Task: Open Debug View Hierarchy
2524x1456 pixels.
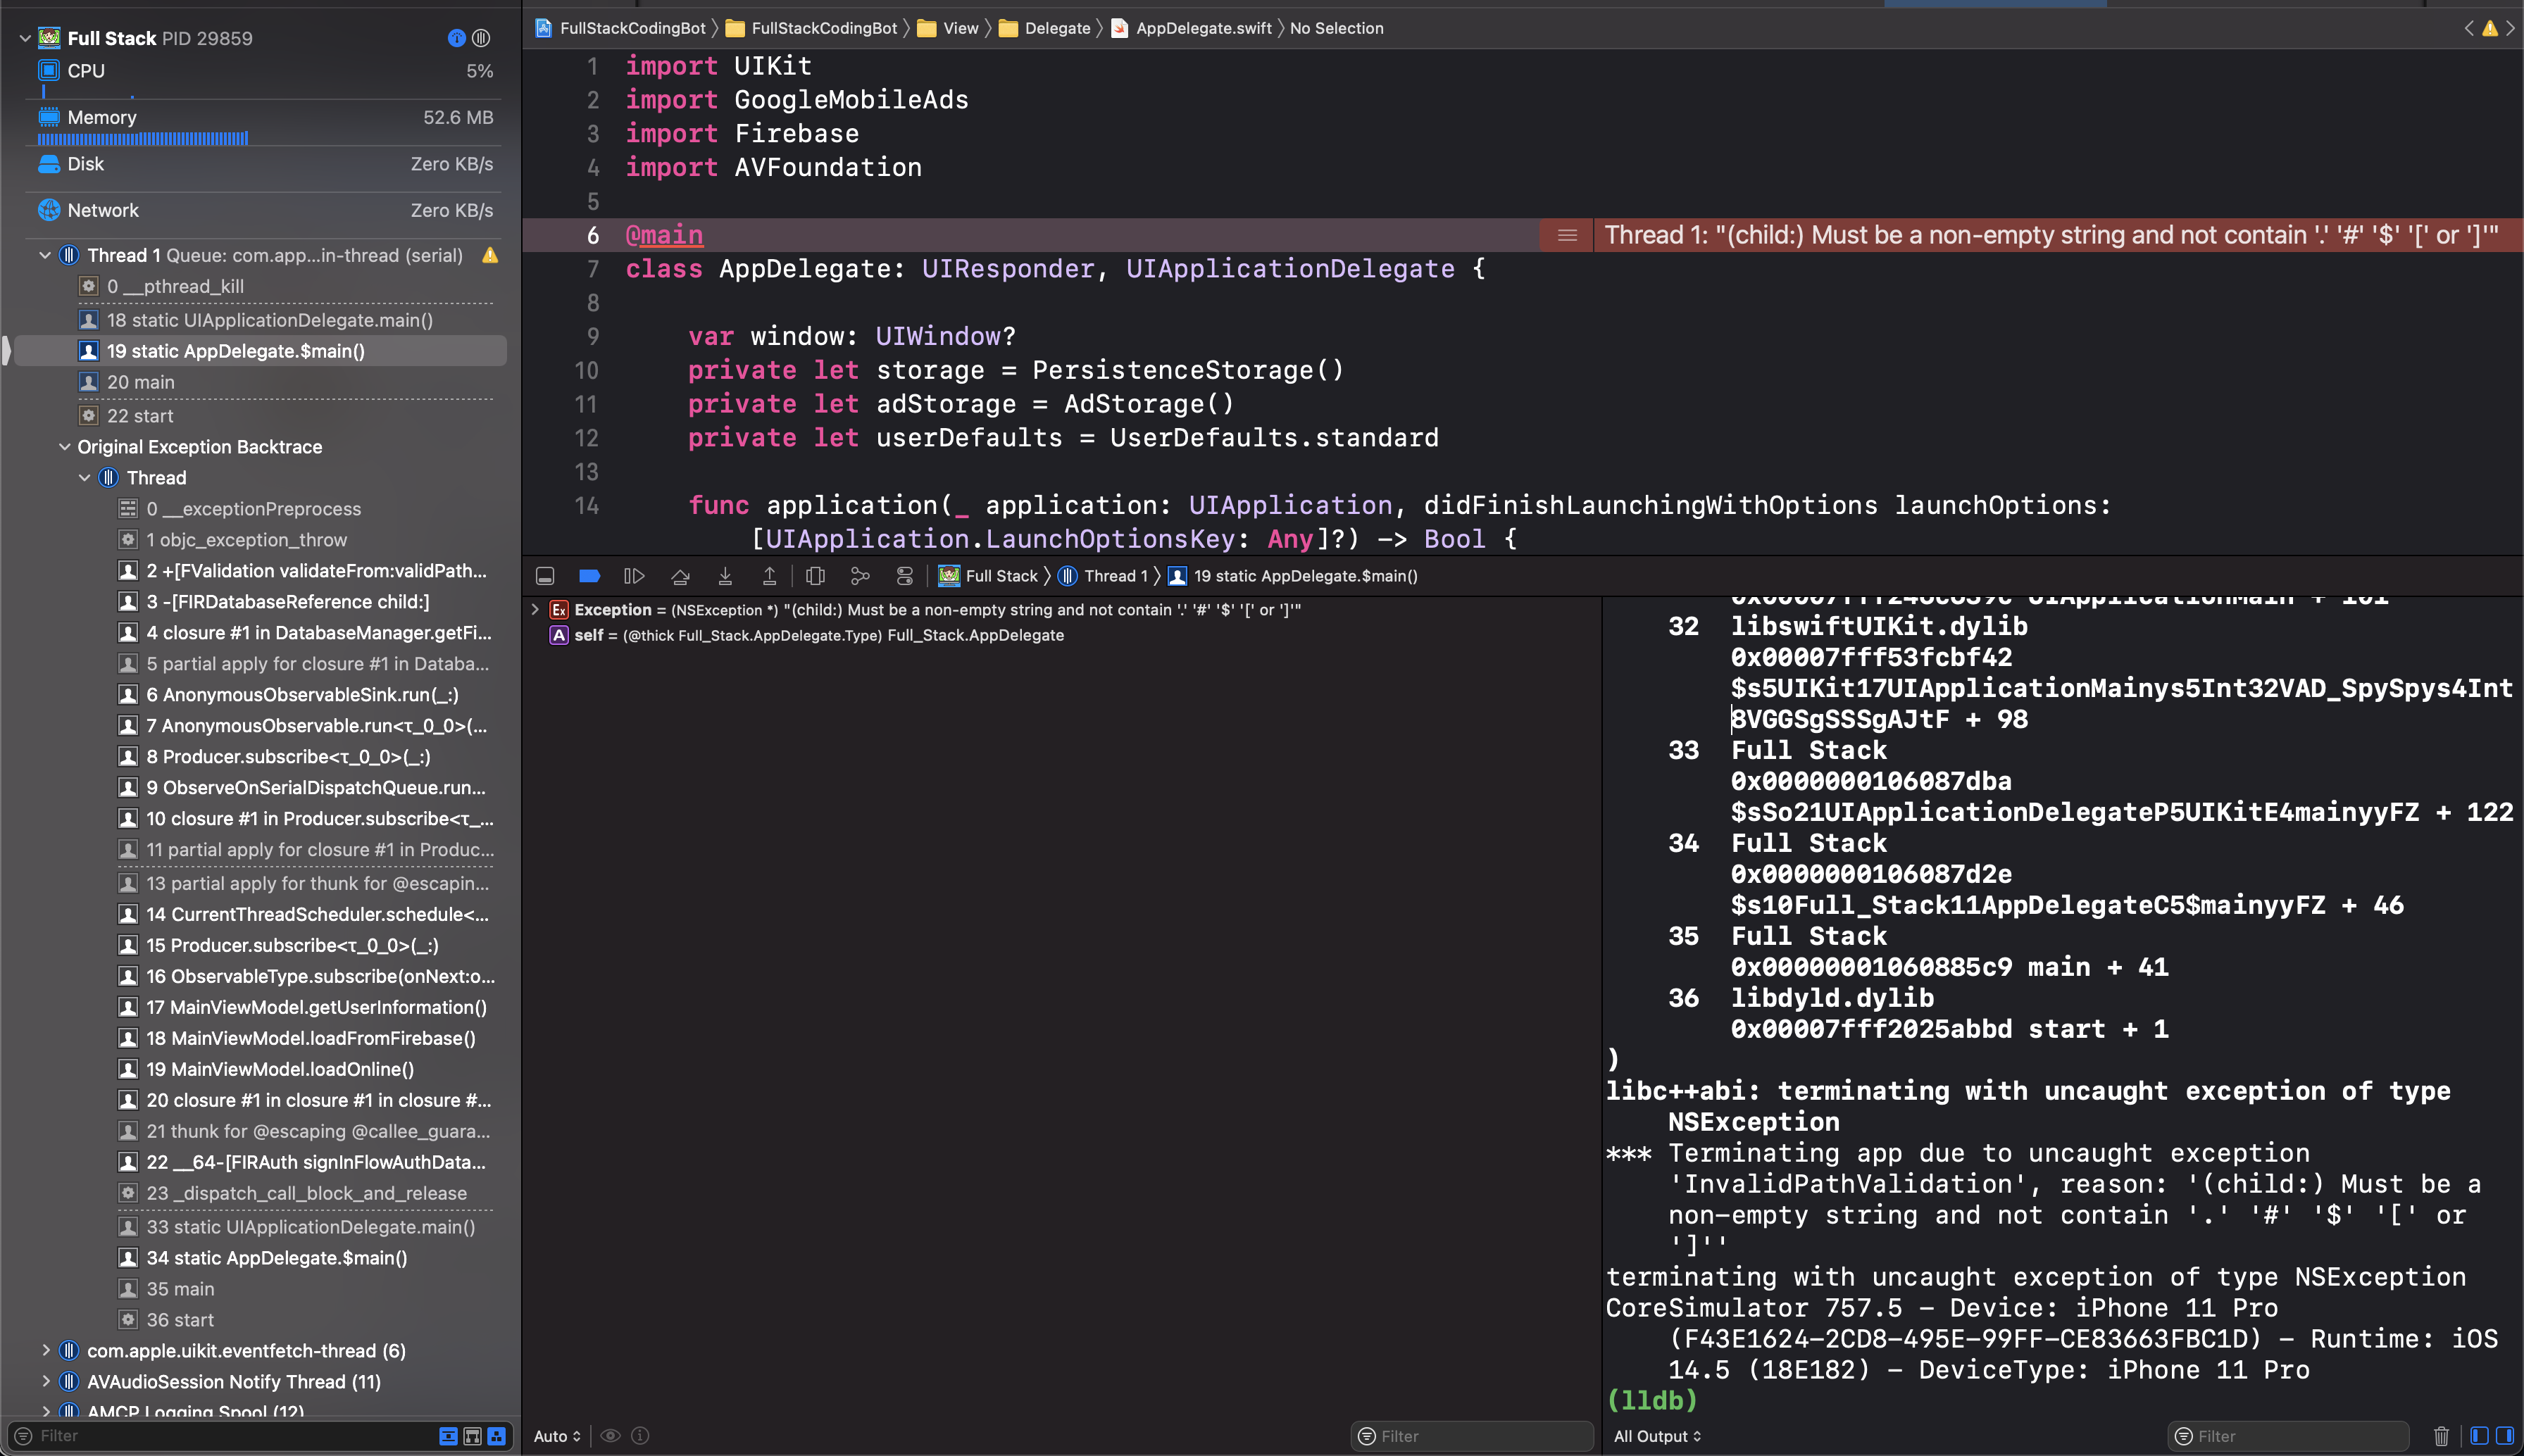Action: pos(815,576)
